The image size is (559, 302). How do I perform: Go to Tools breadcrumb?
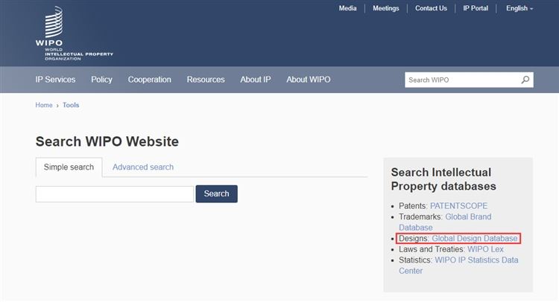point(71,105)
